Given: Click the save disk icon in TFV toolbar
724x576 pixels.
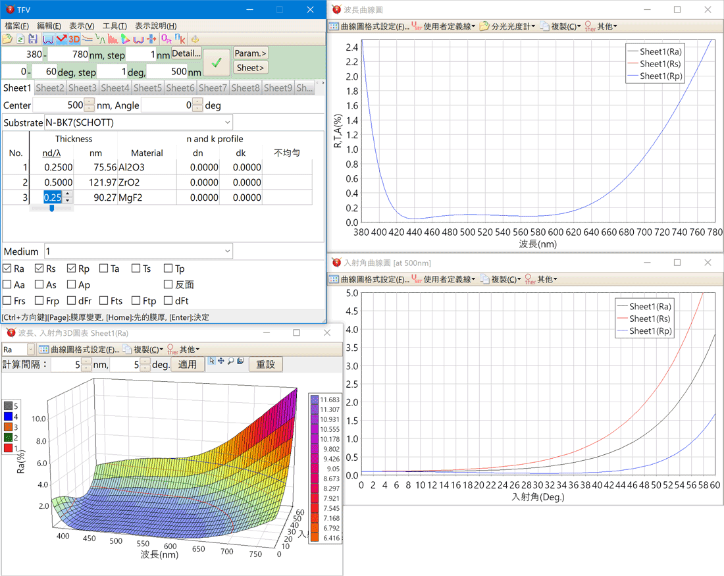Looking at the screenshot, I should (33, 39).
